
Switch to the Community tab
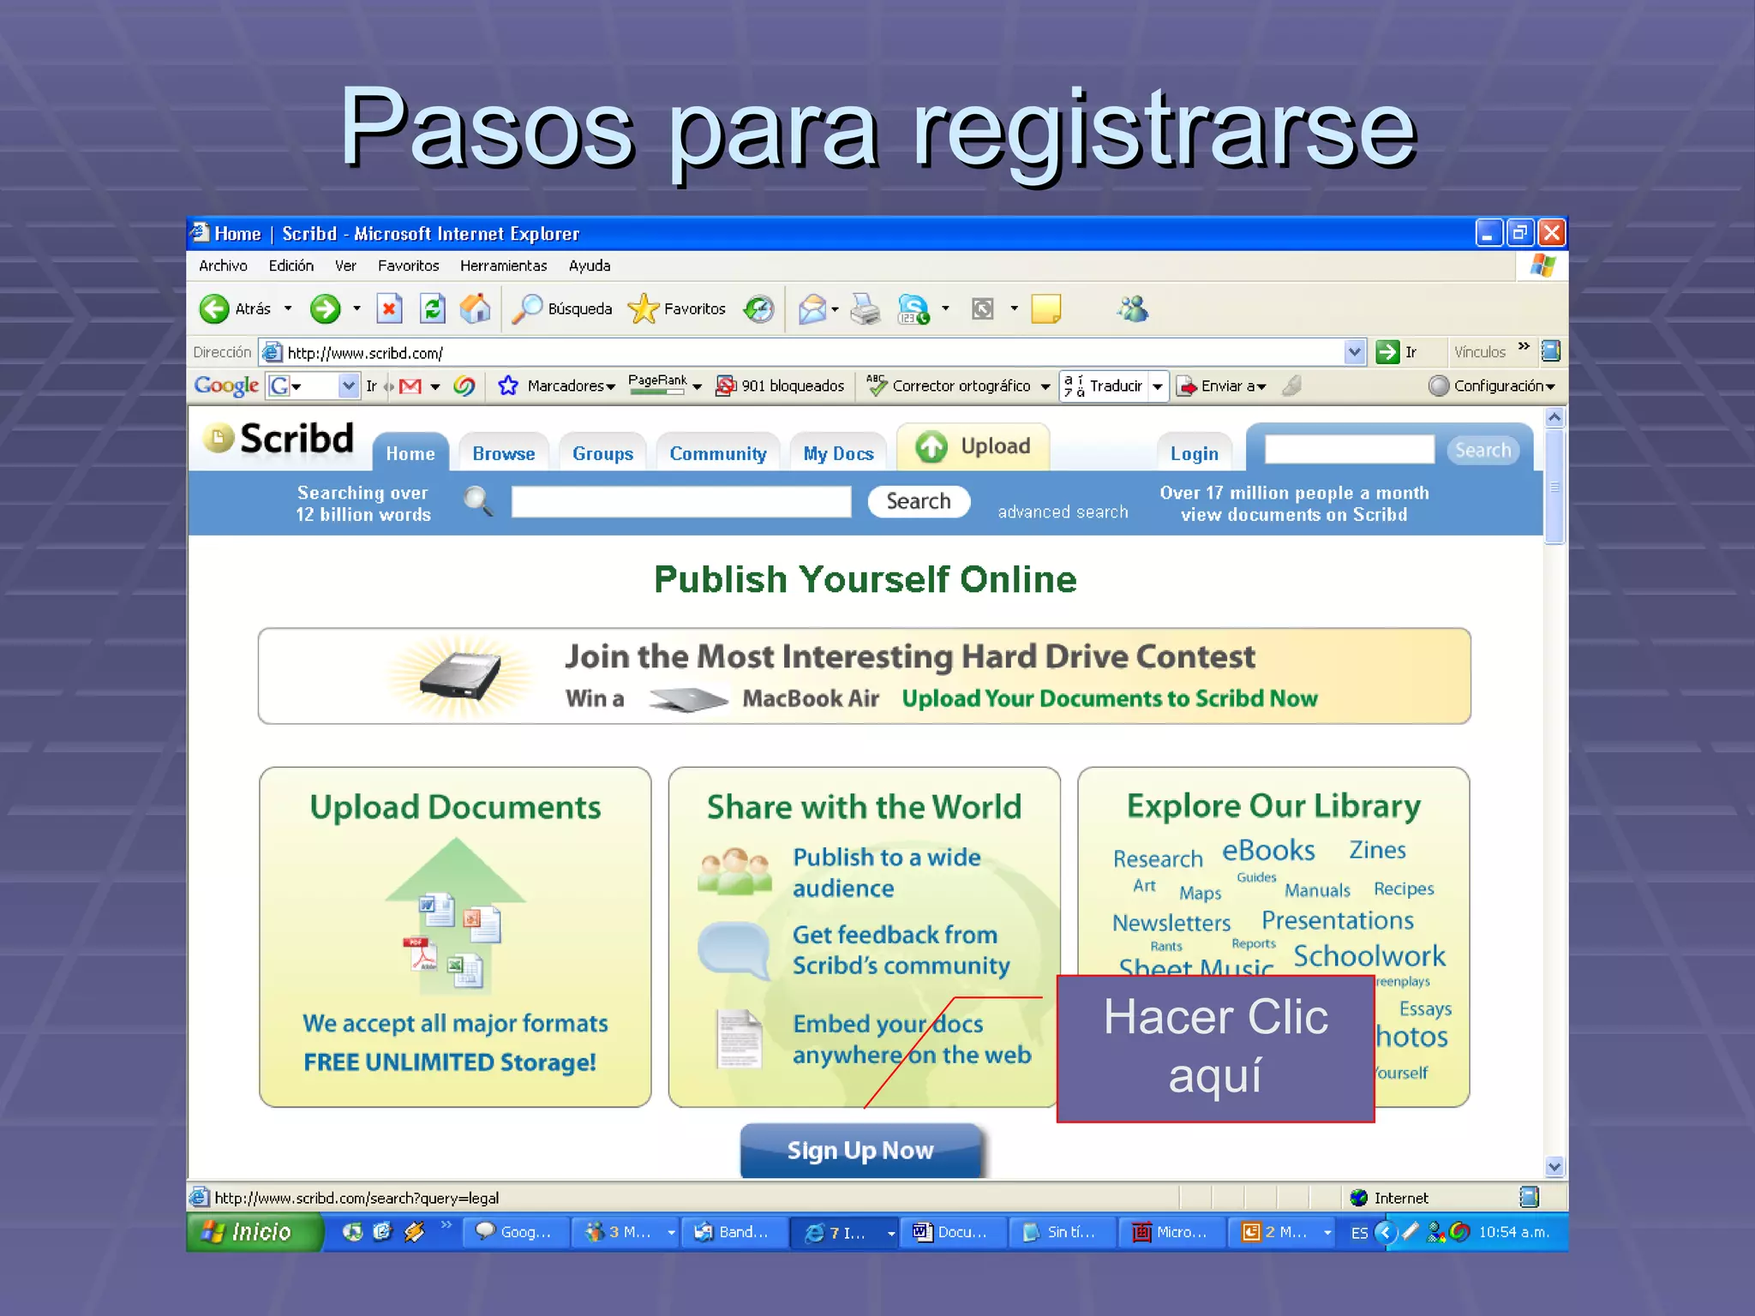coord(718,453)
